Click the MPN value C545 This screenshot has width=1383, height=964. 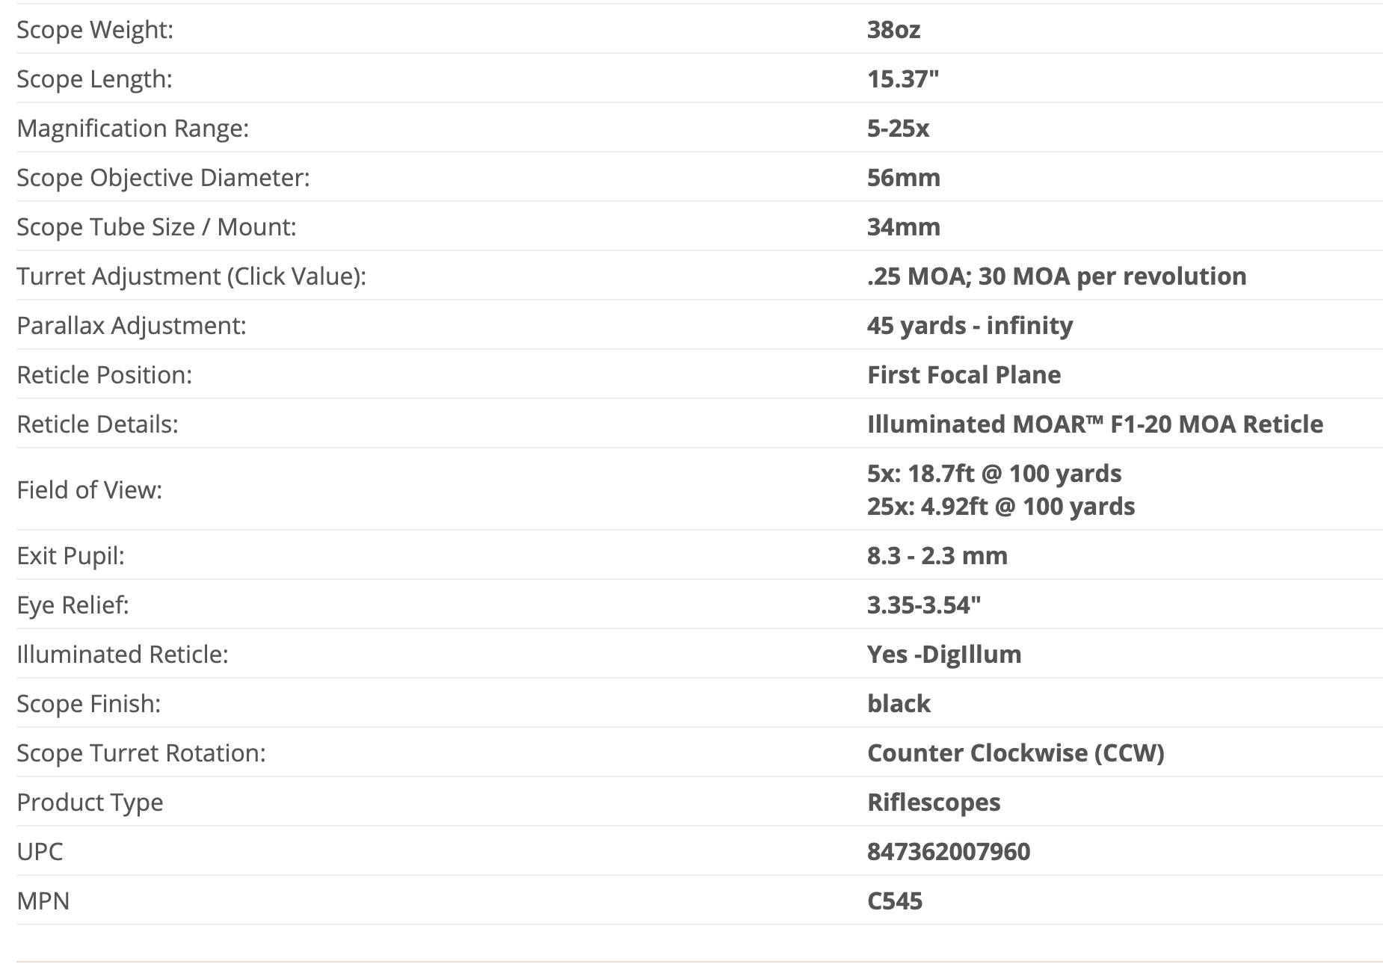[894, 900]
